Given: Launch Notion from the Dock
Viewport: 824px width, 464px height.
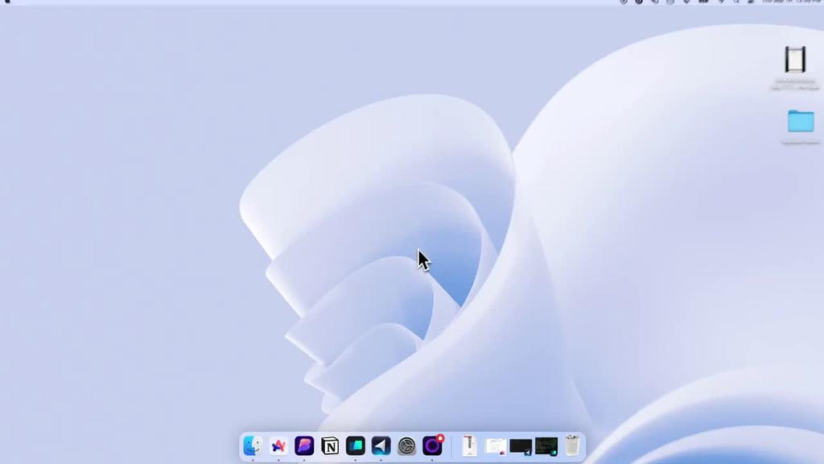Looking at the screenshot, I should coord(330,445).
